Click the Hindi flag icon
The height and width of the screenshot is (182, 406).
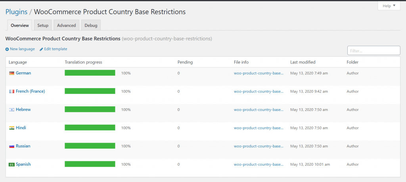tap(12, 128)
